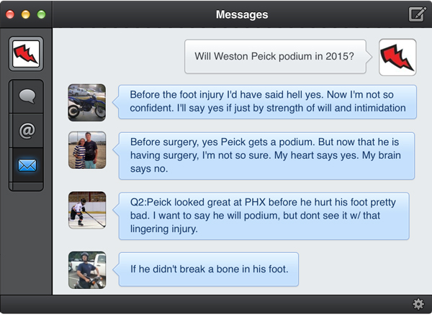Click the green zoom window button
432x327 pixels.
pos(41,14)
